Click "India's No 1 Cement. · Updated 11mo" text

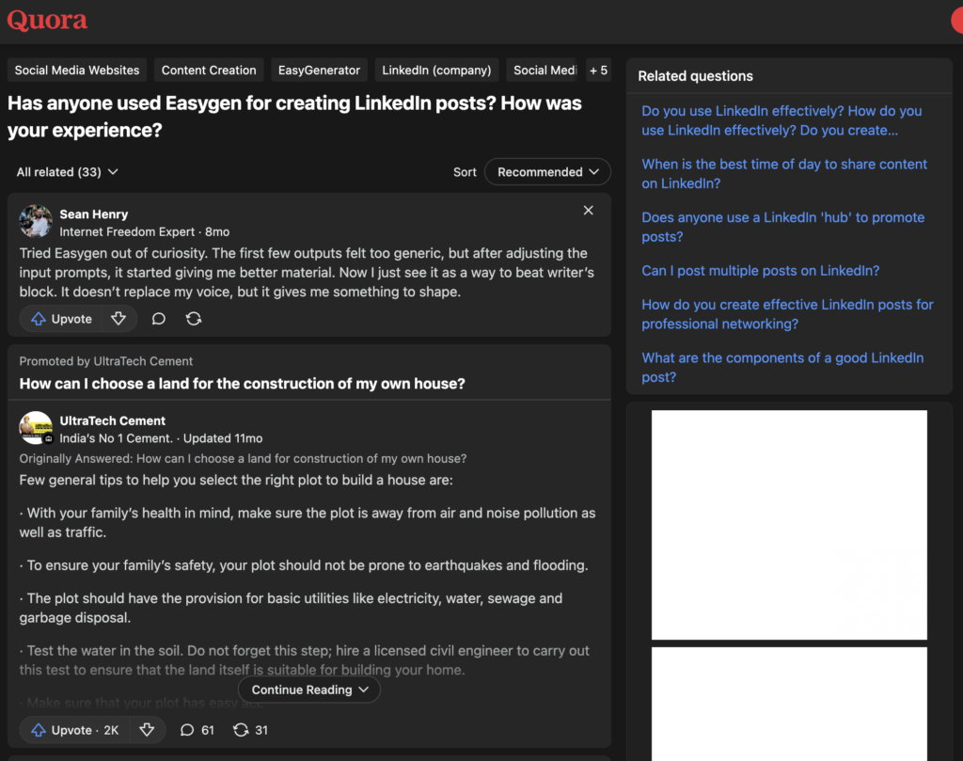coord(161,438)
